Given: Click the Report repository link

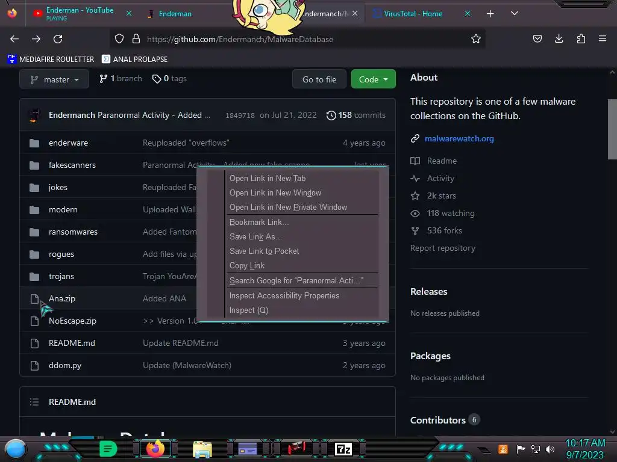Looking at the screenshot, I should coord(443,248).
